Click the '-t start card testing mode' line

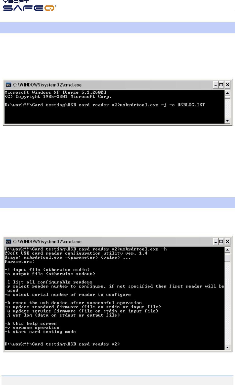pyautogui.click(x=40, y=332)
